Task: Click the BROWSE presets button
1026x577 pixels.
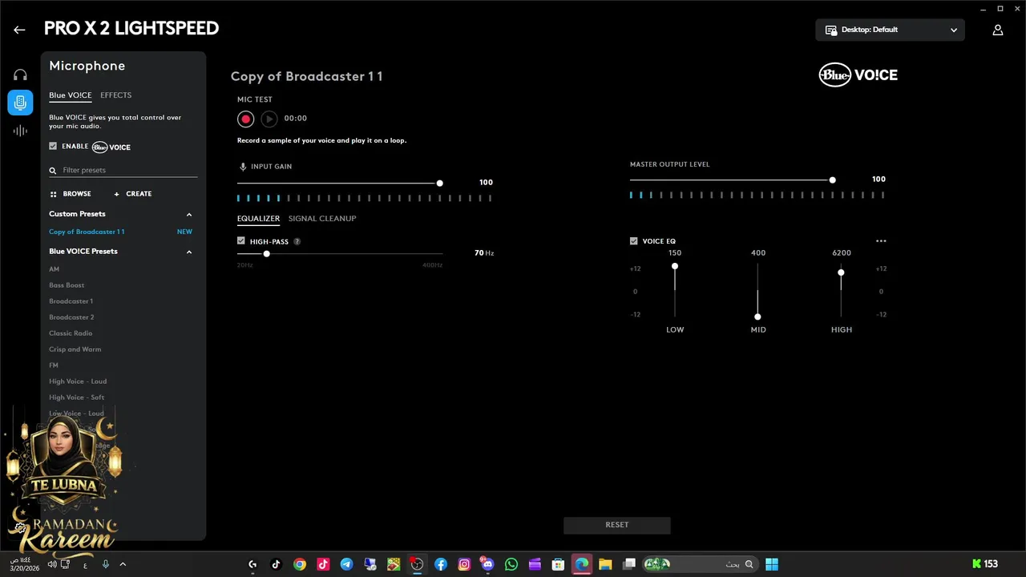Action: point(71,194)
